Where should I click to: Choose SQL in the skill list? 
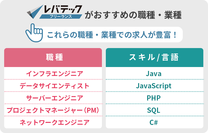154,110
